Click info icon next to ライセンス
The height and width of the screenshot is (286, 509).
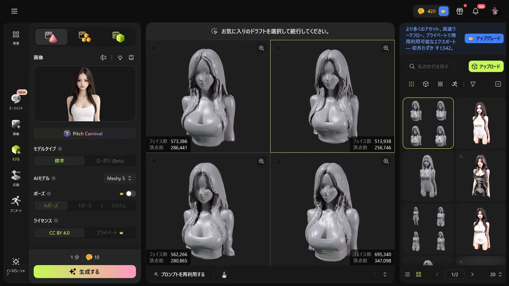[56, 221]
